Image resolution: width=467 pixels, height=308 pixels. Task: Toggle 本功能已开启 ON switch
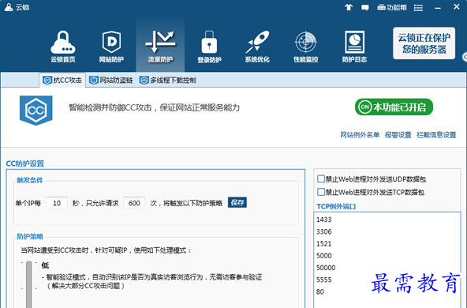point(394,107)
